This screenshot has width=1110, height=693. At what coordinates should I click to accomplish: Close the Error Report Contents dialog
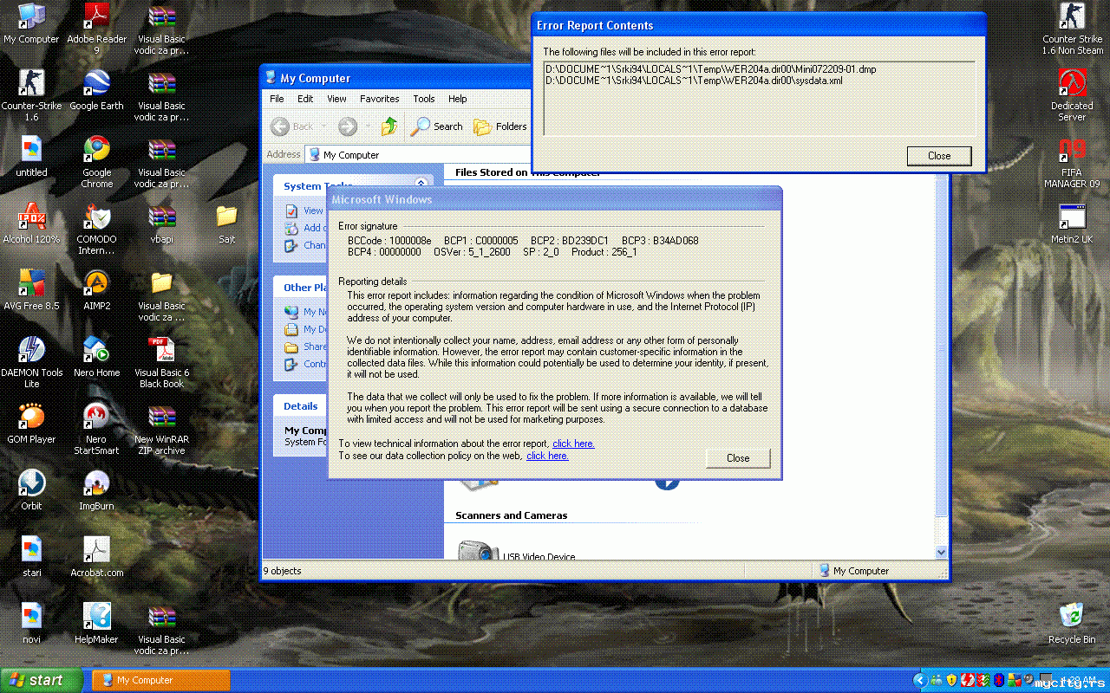point(939,156)
